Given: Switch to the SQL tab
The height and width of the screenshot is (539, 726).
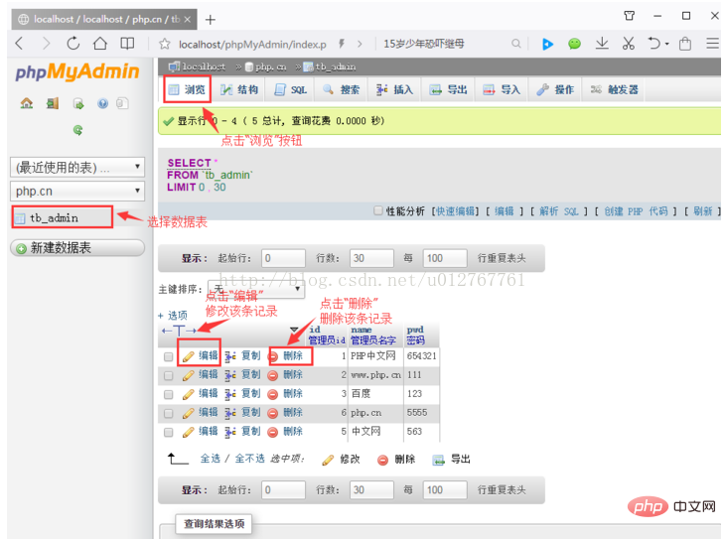Looking at the screenshot, I should click(290, 89).
